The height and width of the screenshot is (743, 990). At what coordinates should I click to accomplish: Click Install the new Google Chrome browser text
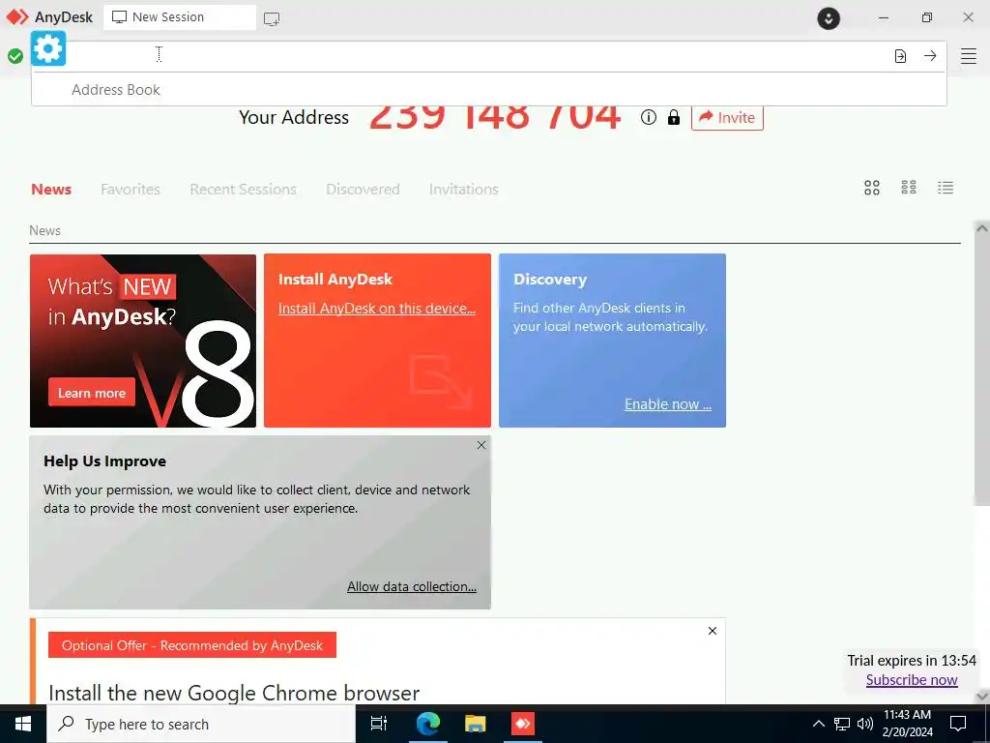point(234,693)
